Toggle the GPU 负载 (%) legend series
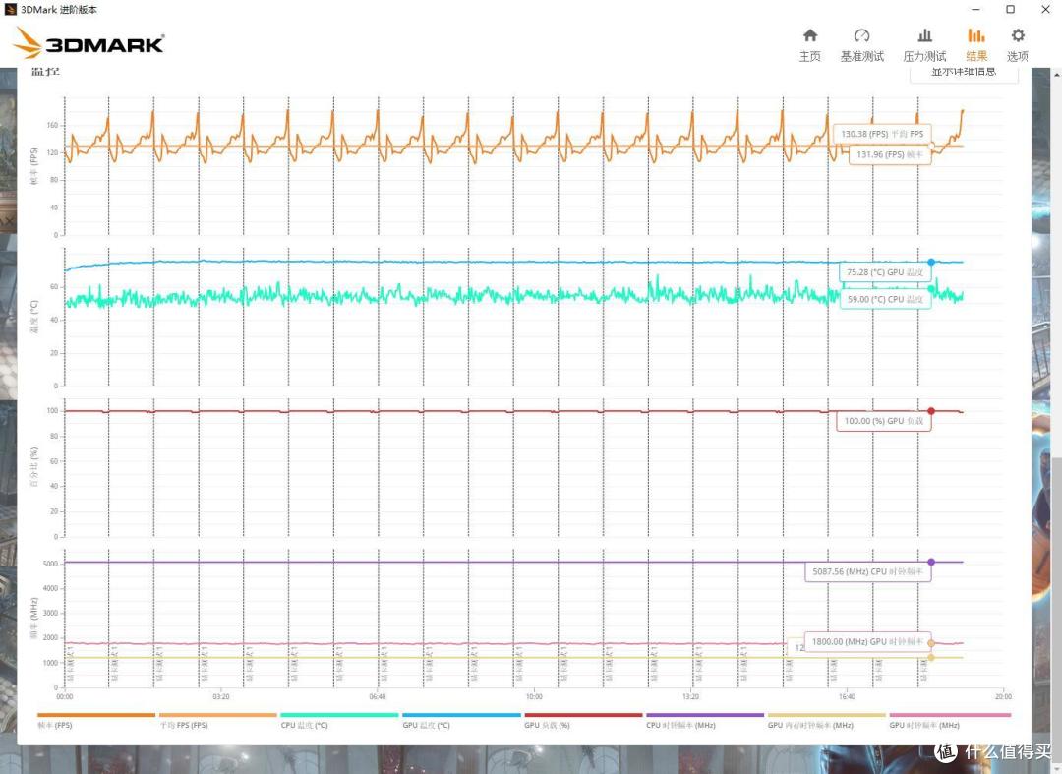 [x=583, y=720]
